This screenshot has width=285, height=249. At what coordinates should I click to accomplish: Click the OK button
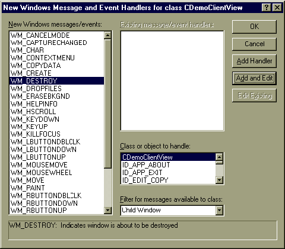tap(254, 27)
